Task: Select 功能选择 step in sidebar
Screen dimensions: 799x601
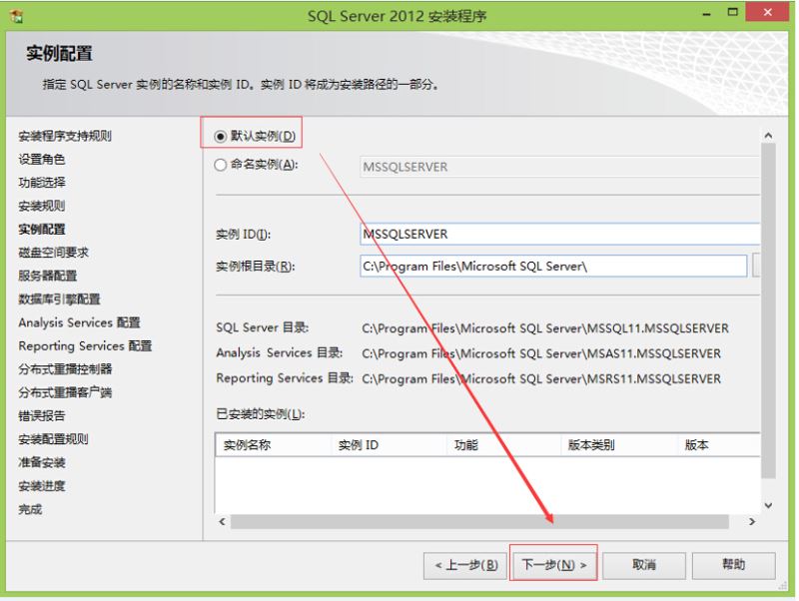Action: (x=42, y=183)
